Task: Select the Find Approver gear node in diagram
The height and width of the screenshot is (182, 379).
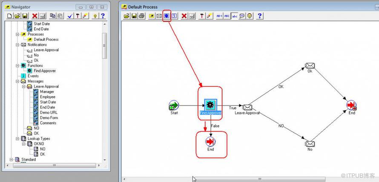Action: tap(210, 105)
